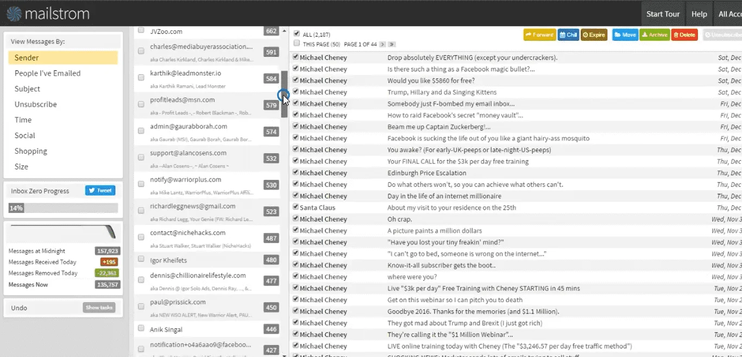Check the THIS PAGE (50) checkbox
The height and width of the screenshot is (357, 742).
(297, 43)
